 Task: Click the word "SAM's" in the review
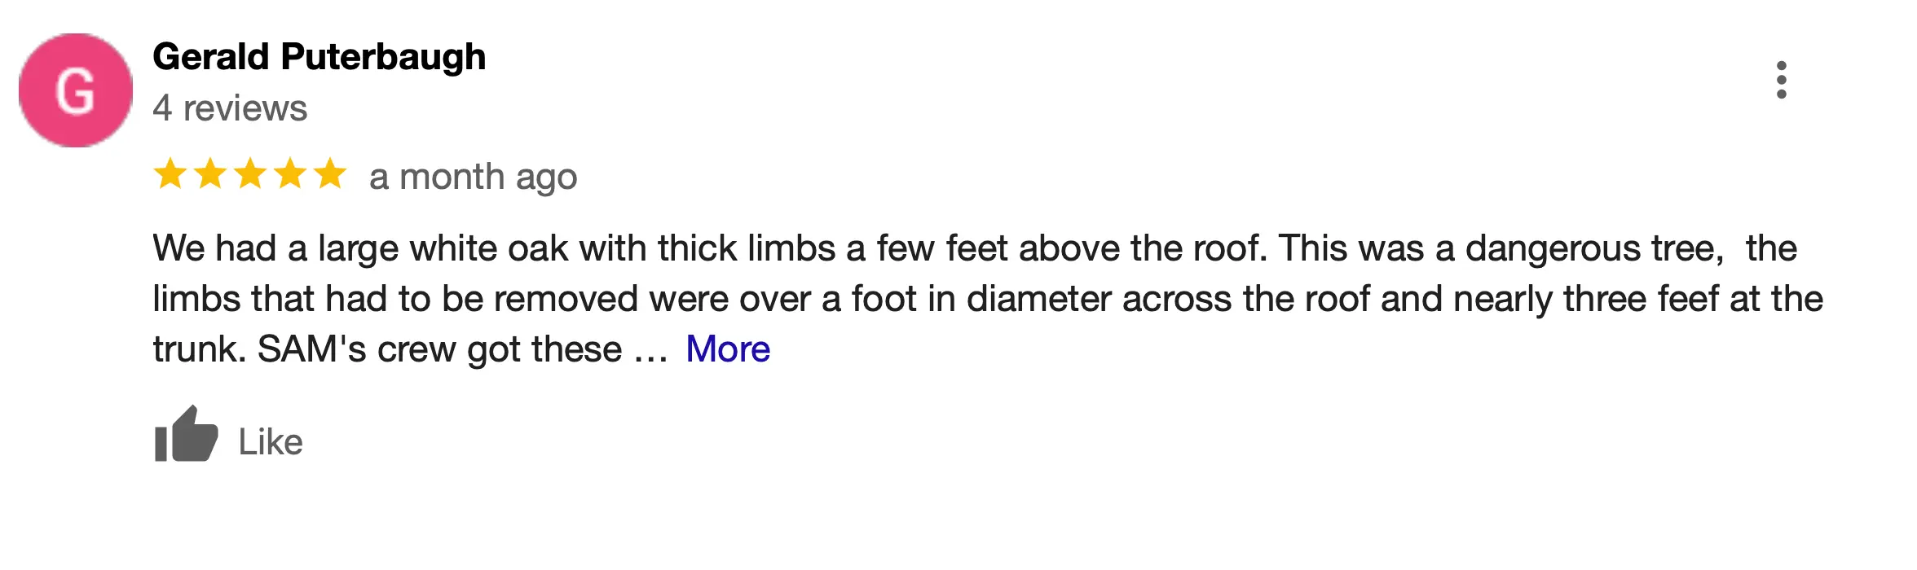[x=311, y=349]
